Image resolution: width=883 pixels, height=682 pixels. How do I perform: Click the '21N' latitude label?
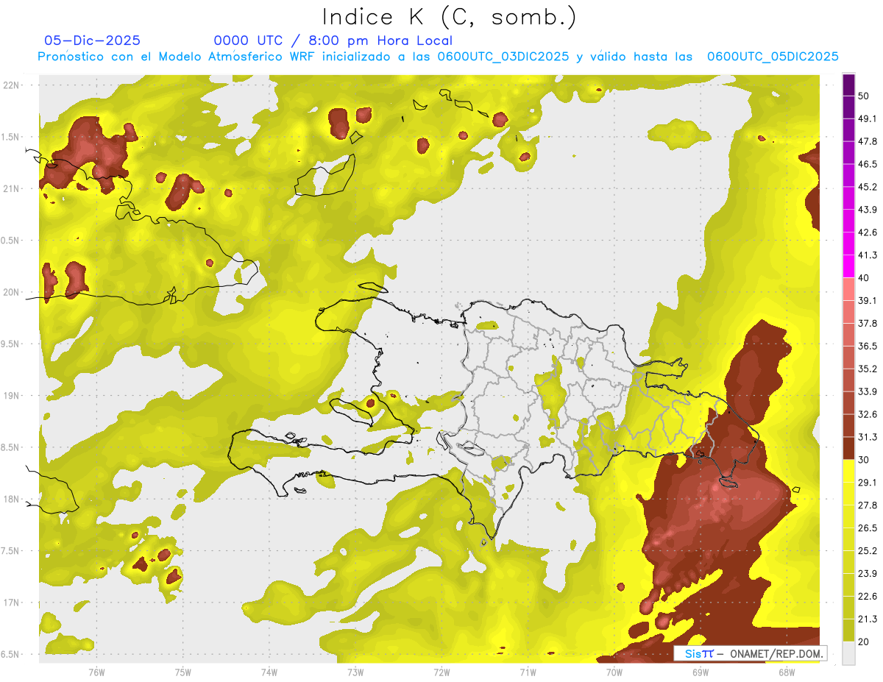12,188
